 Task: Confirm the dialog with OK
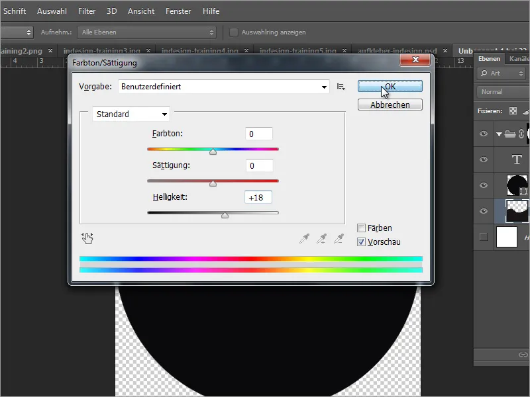tap(390, 87)
